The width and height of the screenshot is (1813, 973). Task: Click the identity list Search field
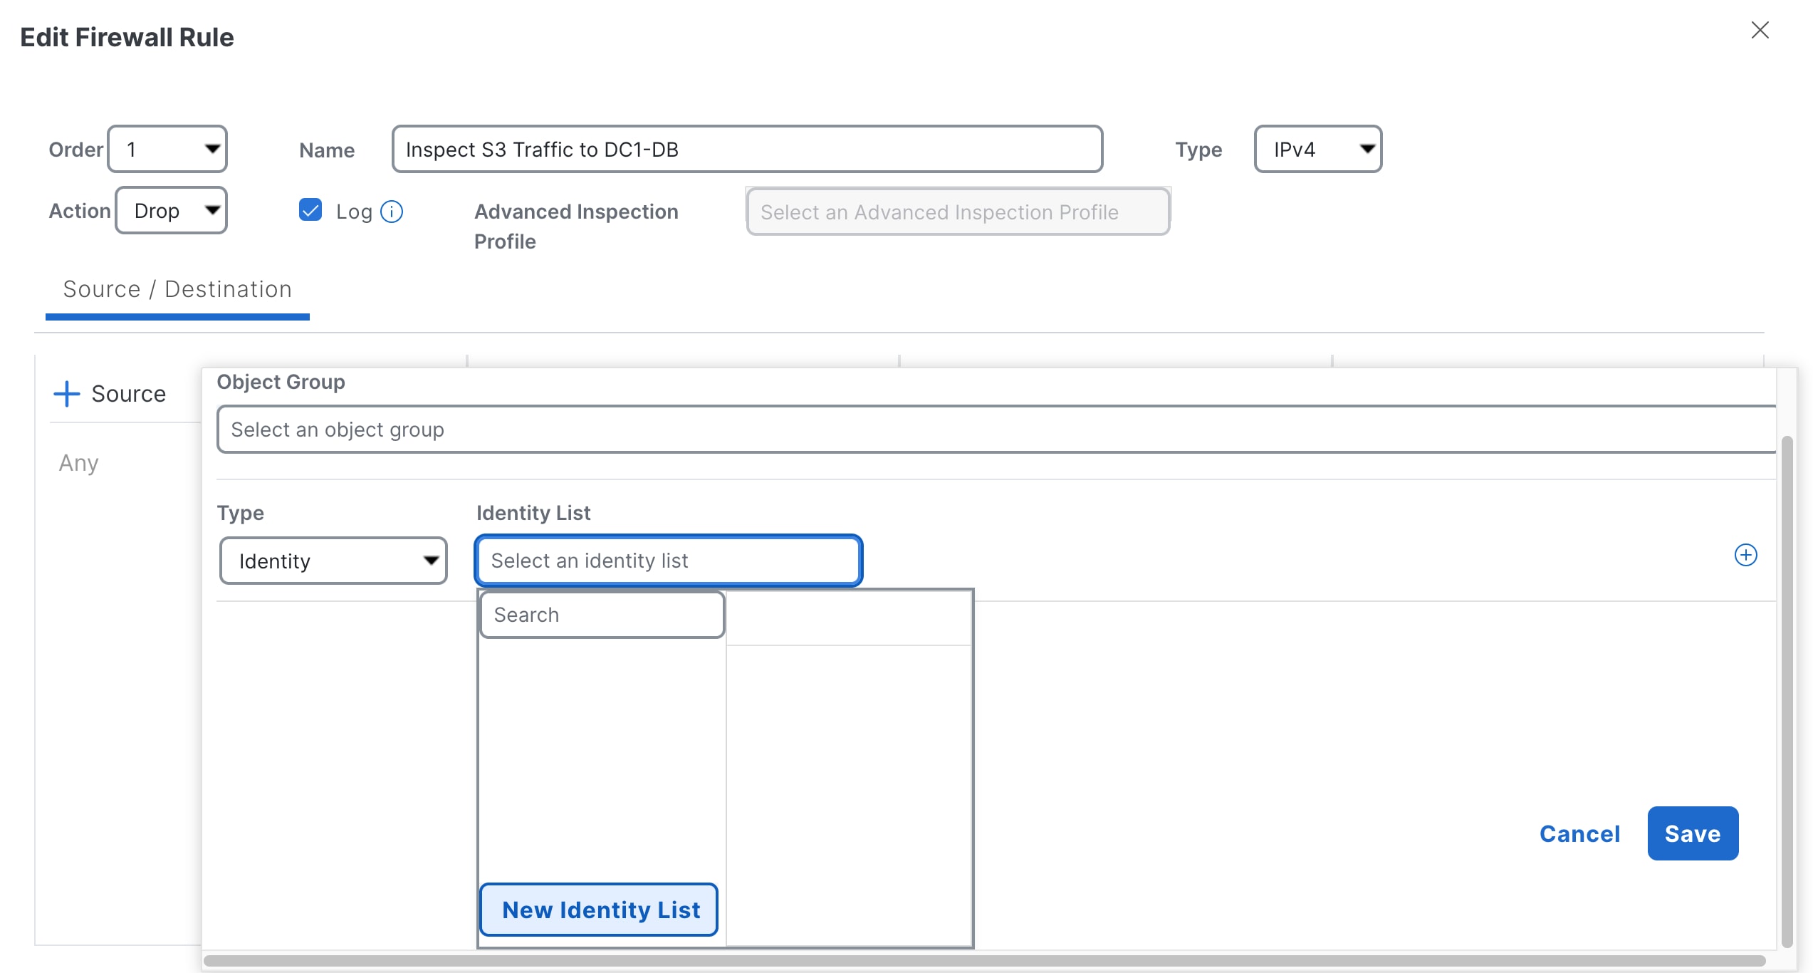pos(602,615)
